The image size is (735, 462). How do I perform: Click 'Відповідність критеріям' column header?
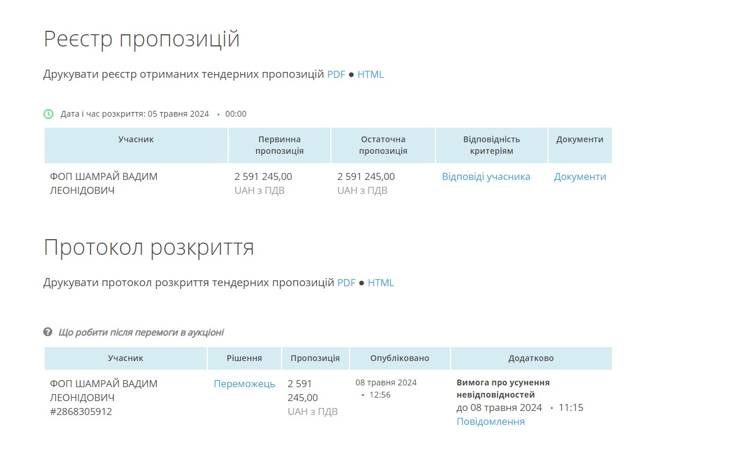pyautogui.click(x=491, y=145)
